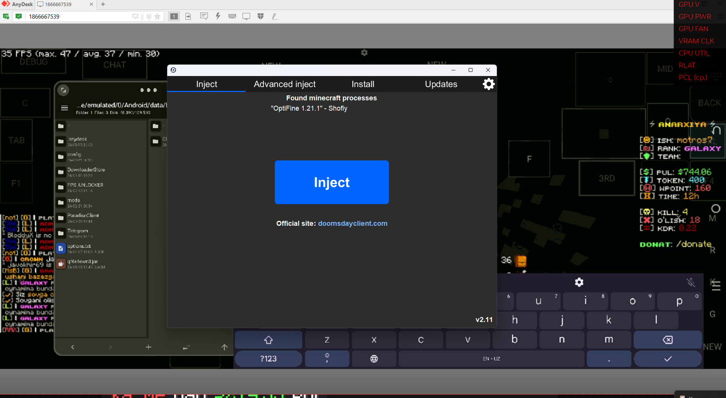The image size is (726, 398).
Task: Tap the keyboard emoji comma key
Action: click(327, 359)
